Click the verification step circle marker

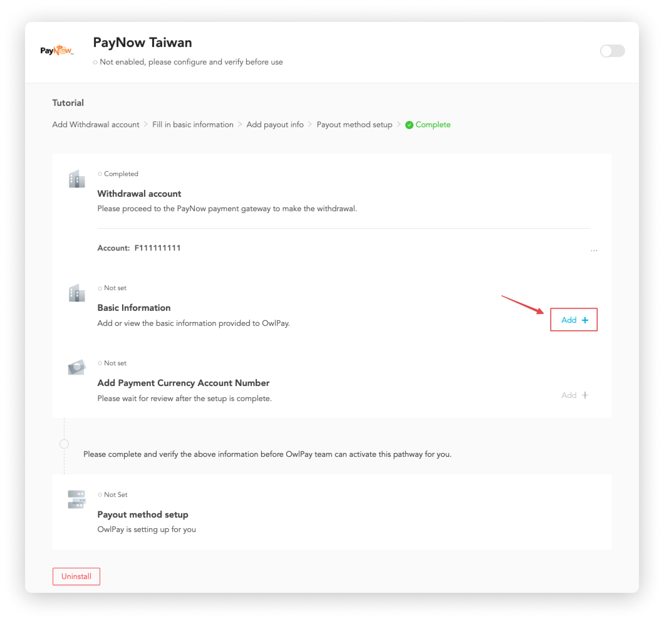[x=64, y=444]
